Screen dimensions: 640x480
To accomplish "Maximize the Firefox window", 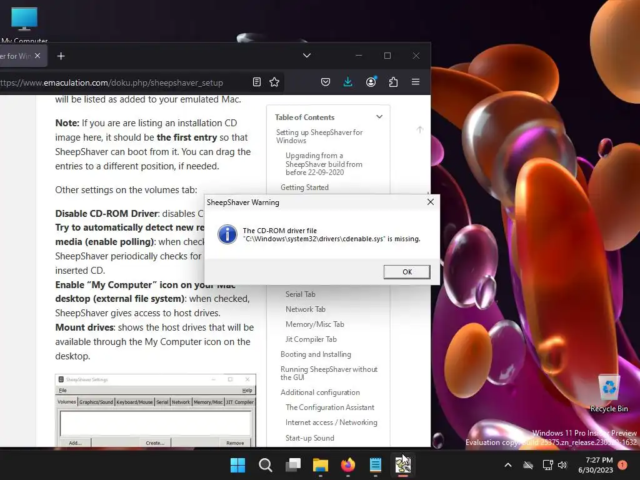I will click(387, 56).
